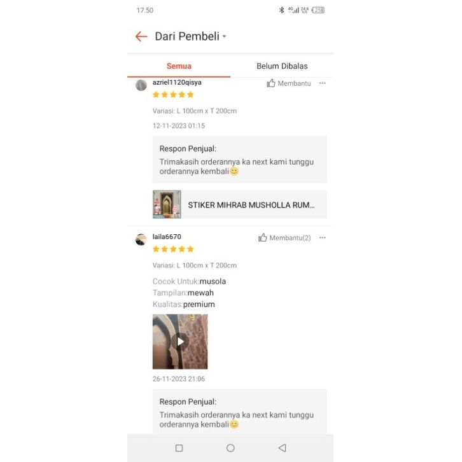462x462 pixels.
Task: Click username azriel1120qisya
Action: (177, 82)
